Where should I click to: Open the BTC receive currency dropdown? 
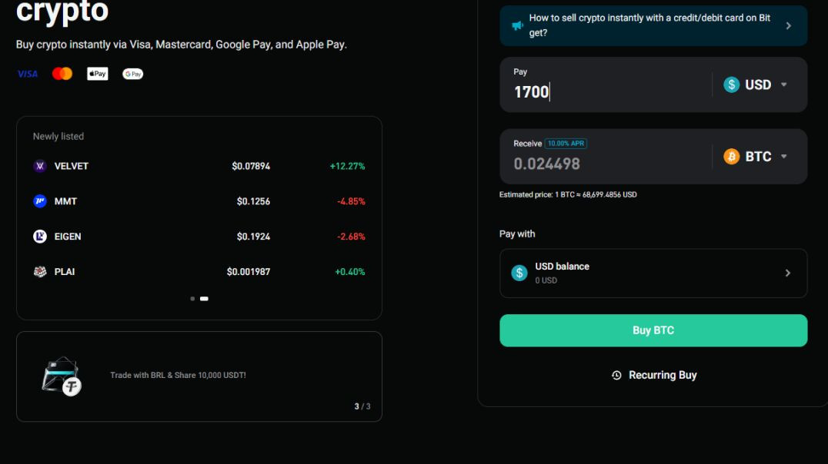point(755,157)
